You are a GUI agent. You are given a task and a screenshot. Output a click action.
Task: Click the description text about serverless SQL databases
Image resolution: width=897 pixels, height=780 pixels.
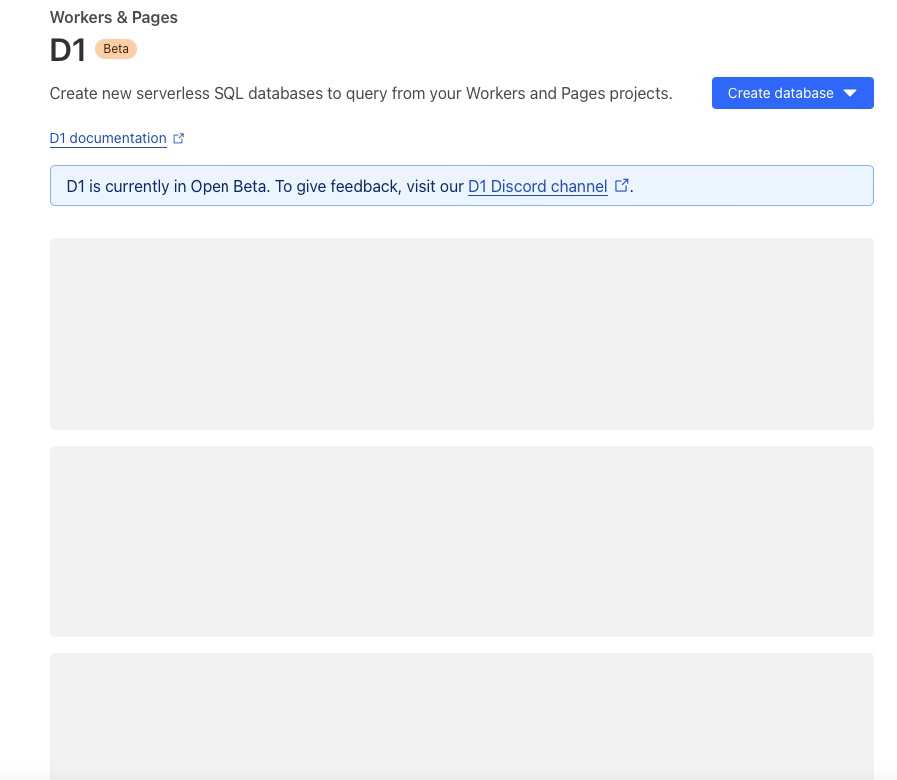coord(359,93)
